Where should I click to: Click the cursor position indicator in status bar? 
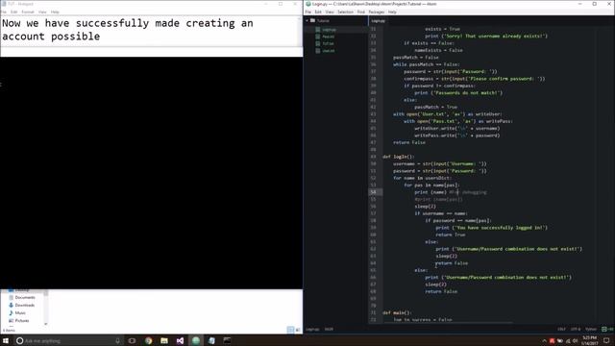pos(329,329)
